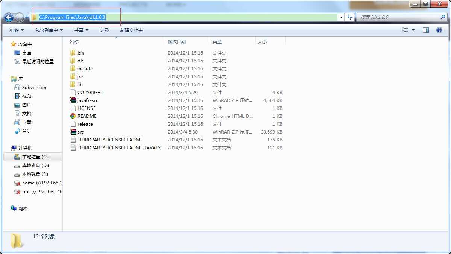451x254 pixels.
Task: Select the bin folder icon
Action: coord(73,53)
